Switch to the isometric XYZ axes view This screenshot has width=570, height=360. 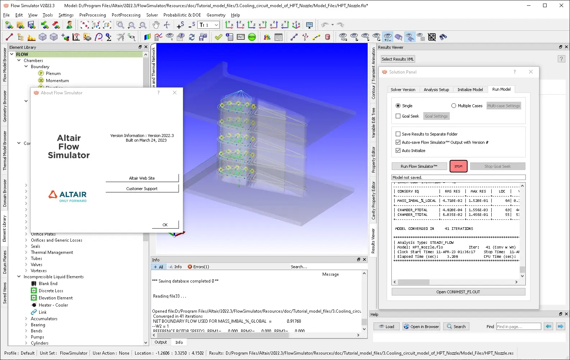pos(296,25)
